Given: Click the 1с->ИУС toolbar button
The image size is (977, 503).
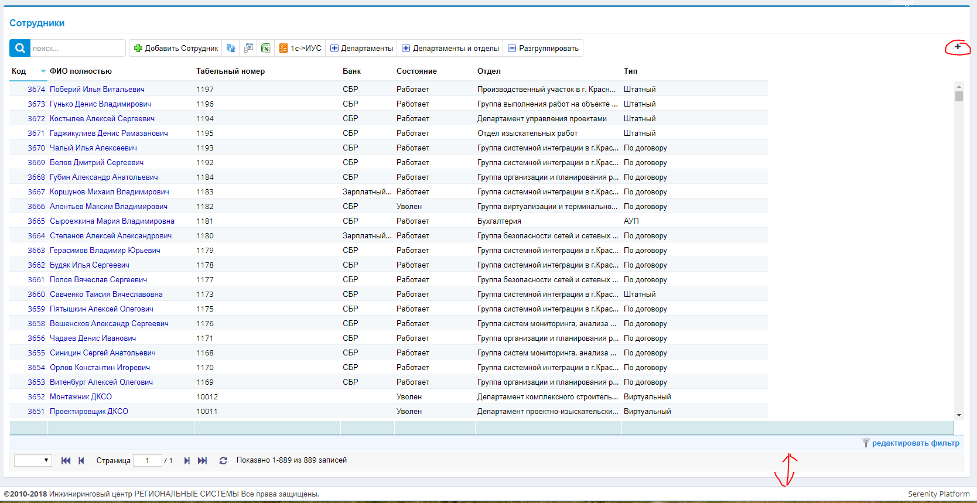Looking at the screenshot, I should [300, 48].
